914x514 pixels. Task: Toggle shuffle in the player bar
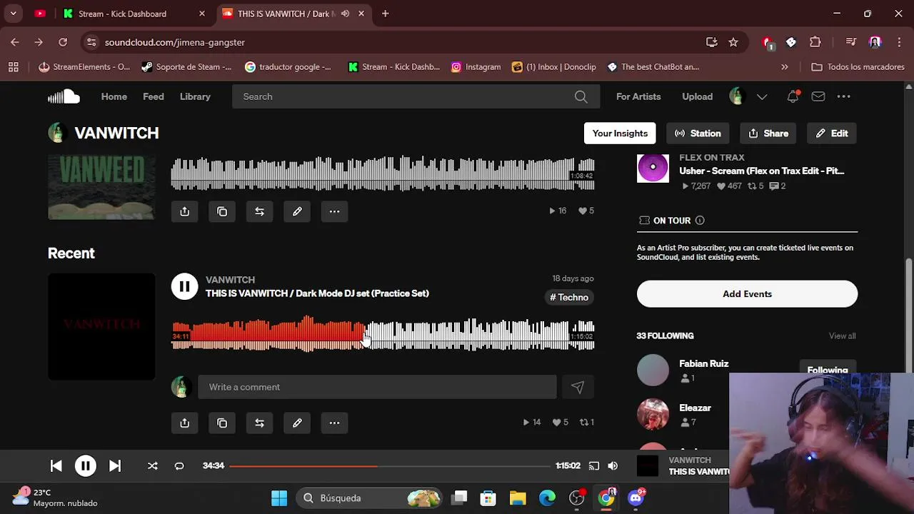(152, 465)
